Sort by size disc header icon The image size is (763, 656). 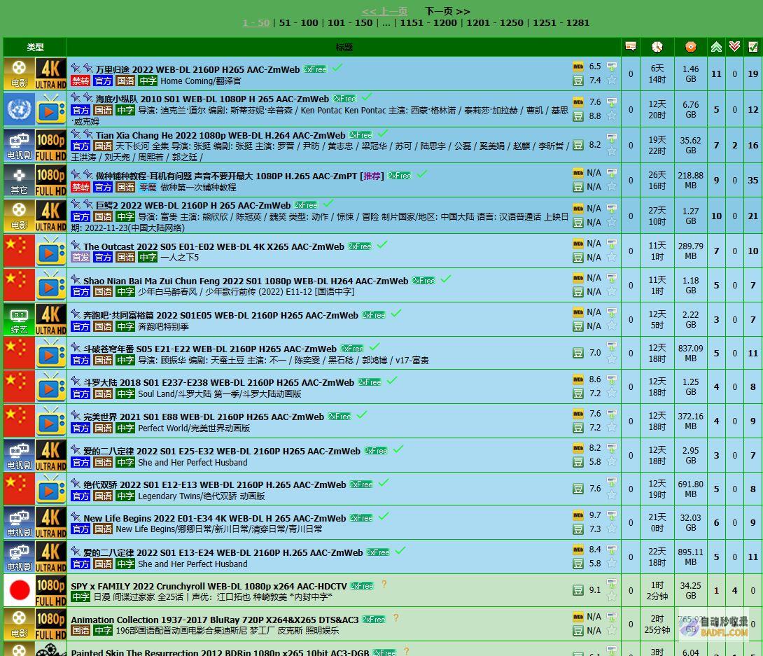[690, 47]
